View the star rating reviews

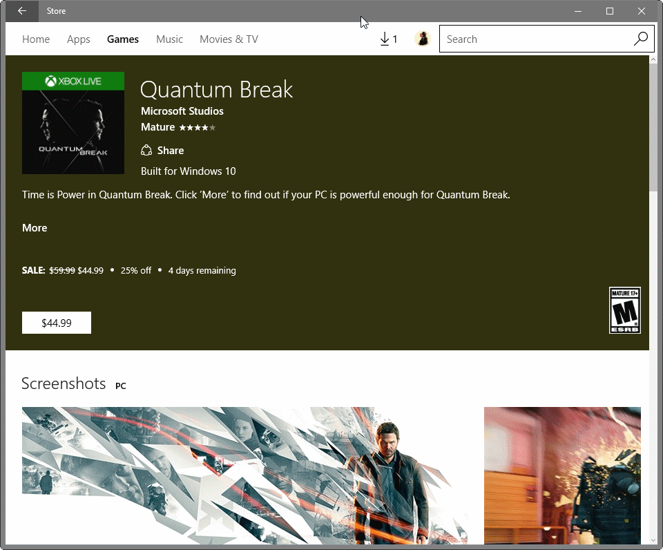click(198, 127)
